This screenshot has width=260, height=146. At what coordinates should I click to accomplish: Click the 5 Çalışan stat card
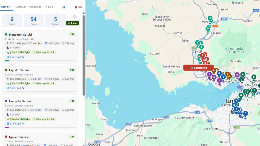55,20
